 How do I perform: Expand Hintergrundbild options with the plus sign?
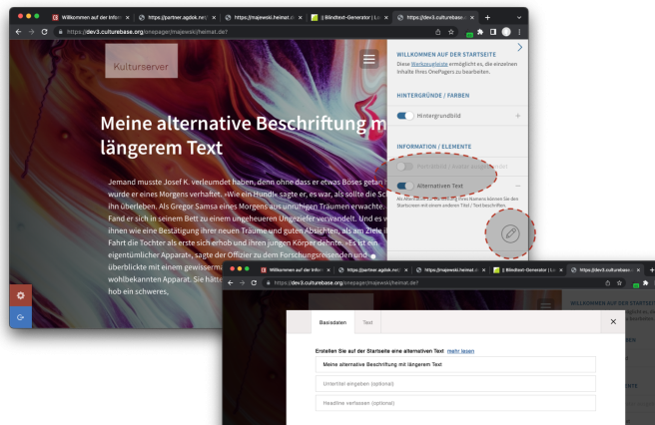(x=517, y=117)
